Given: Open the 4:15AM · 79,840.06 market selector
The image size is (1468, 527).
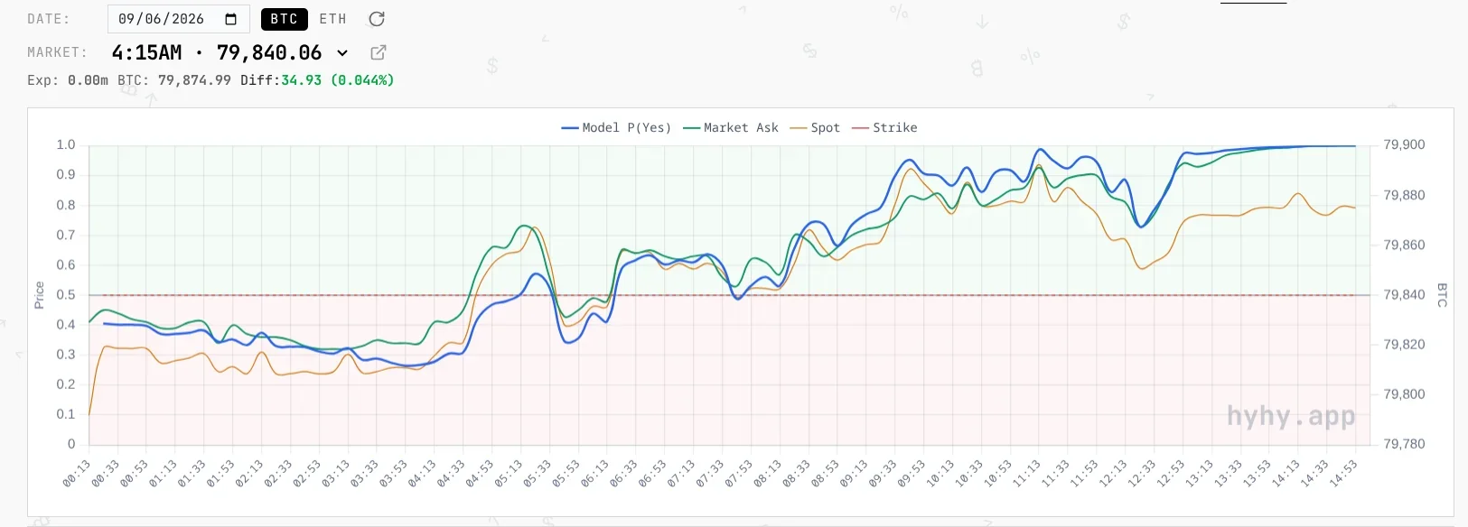Looking at the screenshot, I should click(229, 52).
